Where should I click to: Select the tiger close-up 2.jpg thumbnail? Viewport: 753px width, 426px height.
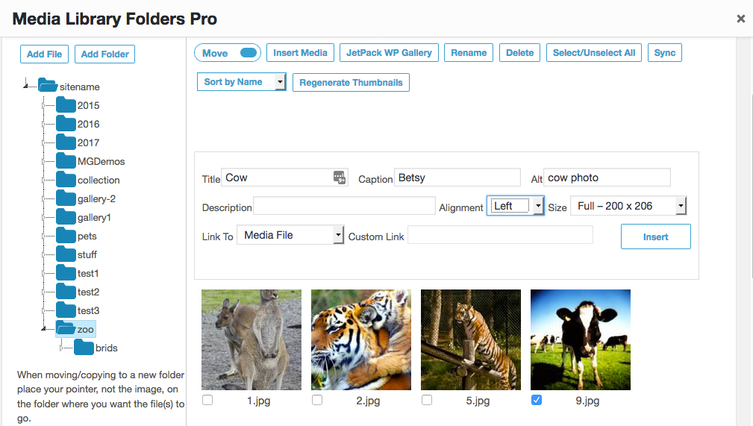pyautogui.click(x=361, y=339)
